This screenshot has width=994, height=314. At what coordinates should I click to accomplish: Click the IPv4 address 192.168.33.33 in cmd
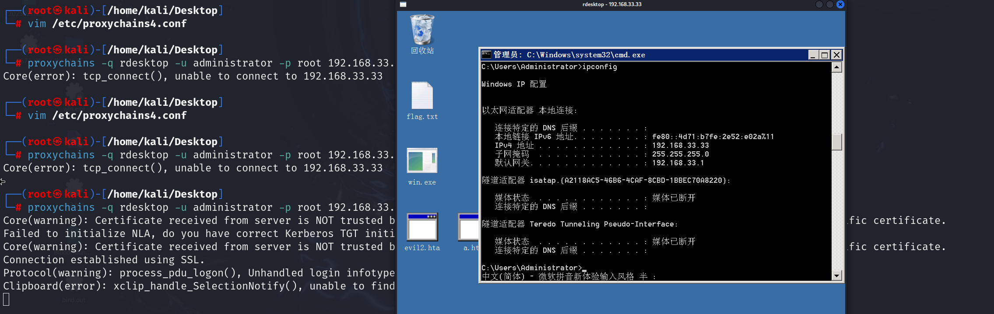(x=681, y=145)
